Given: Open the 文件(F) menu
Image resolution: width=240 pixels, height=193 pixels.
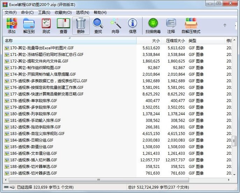Looking at the screenshot, I should pos(10,13).
